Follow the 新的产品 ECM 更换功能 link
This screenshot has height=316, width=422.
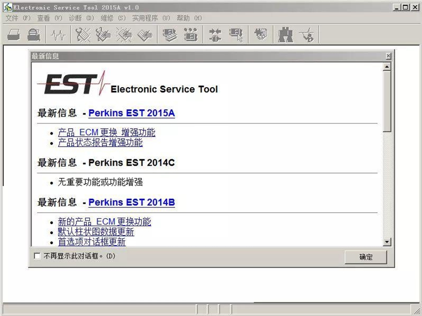104,222
